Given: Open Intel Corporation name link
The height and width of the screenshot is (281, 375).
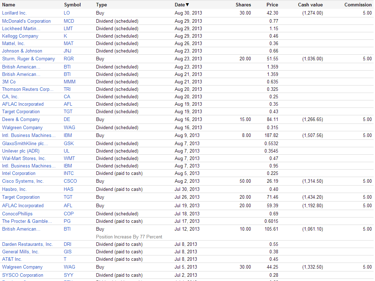Looking at the screenshot, I should coord(19,173).
